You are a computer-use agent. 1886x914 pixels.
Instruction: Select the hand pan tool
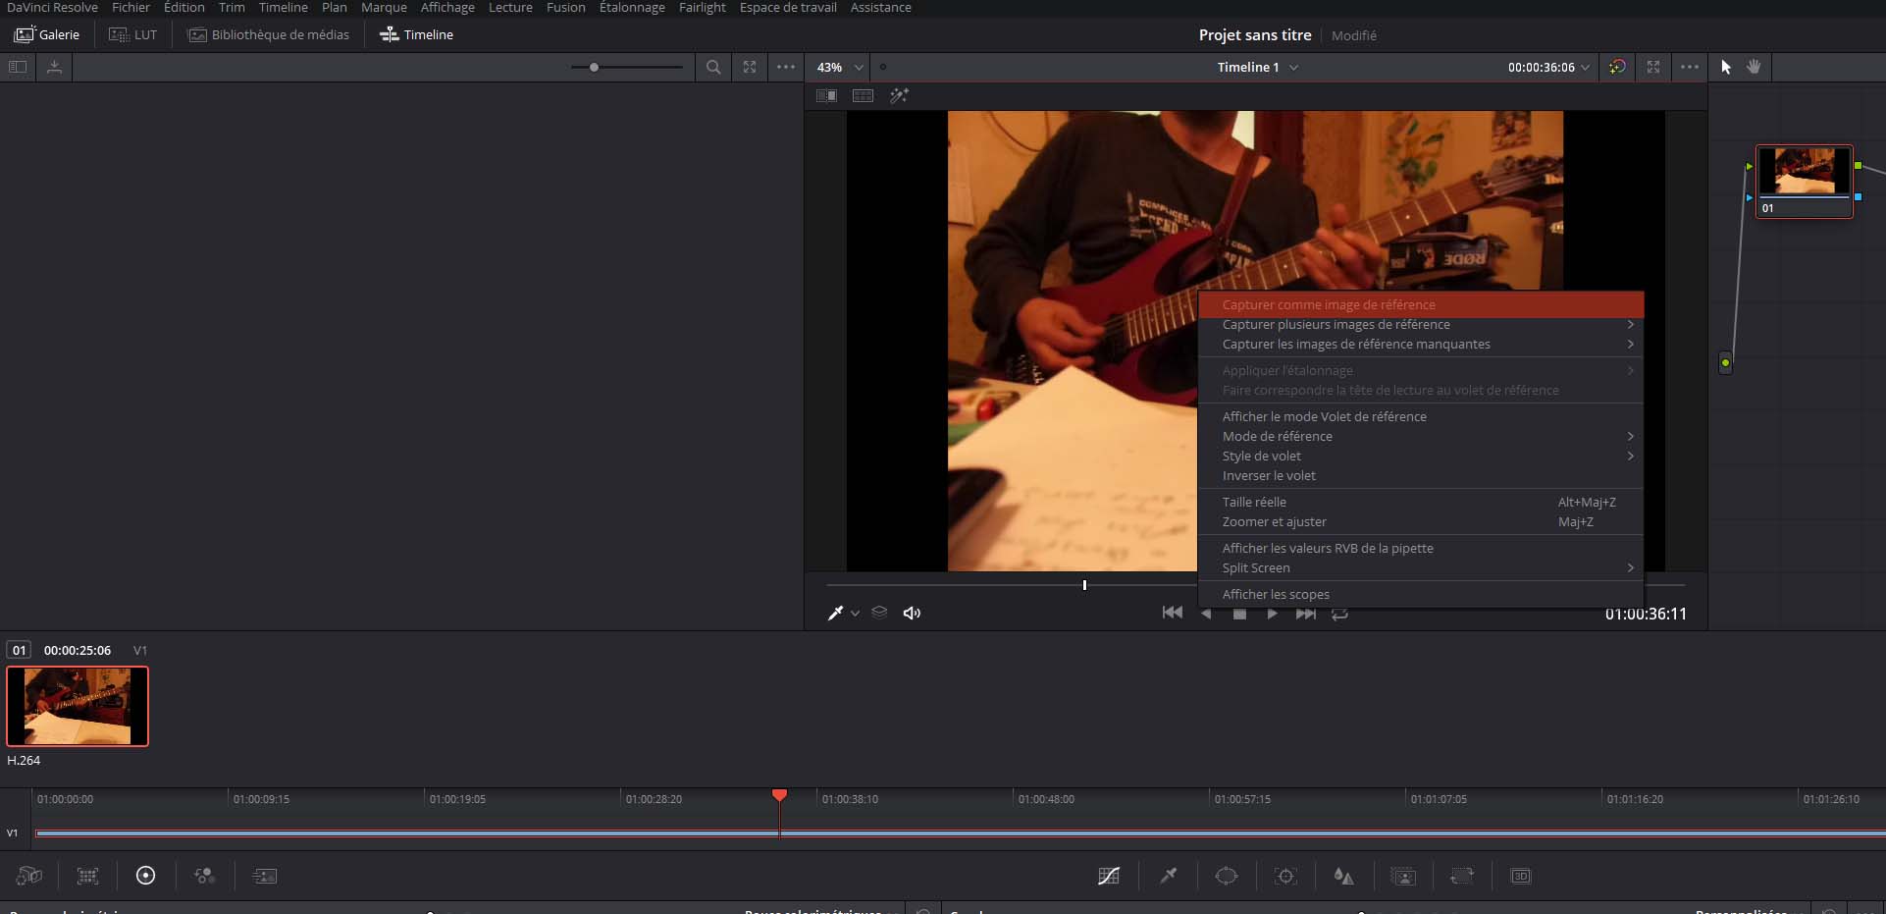tap(1754, 67)
